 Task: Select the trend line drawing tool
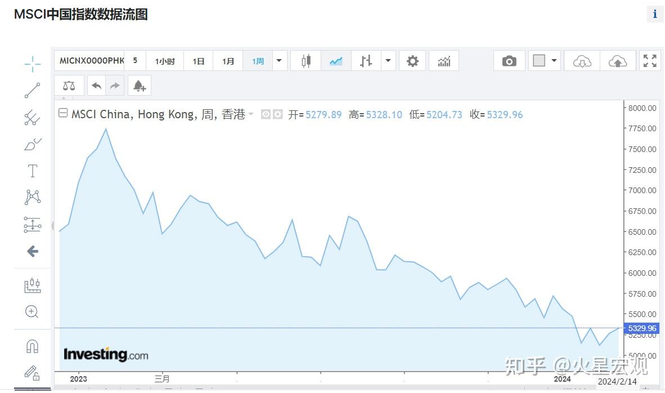point(32,90)
